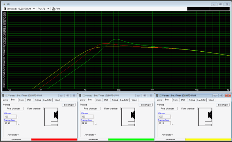The image size is (232, 142).
Task: Click Volume field in [2]vented window
Action: 87,117
